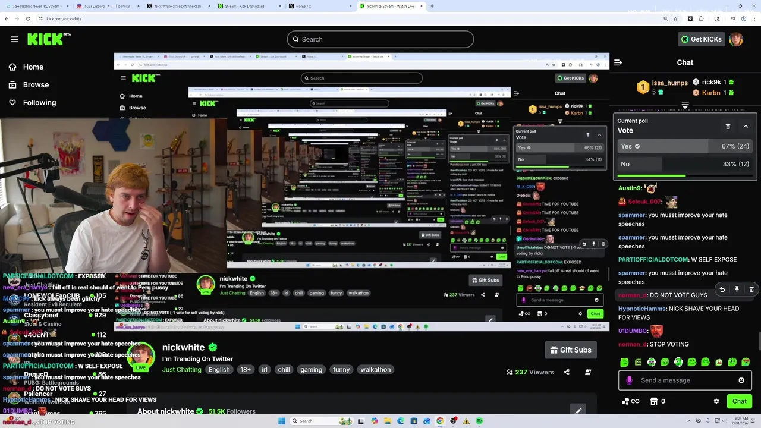Open channel points infinity icon

click(x=630, y=401)
